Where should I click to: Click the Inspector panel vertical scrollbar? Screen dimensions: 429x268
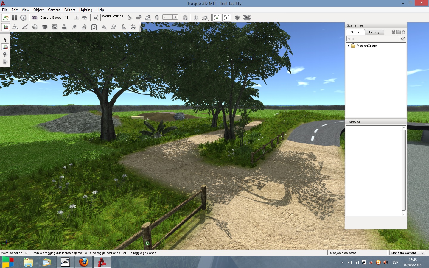tap(404, 170)
